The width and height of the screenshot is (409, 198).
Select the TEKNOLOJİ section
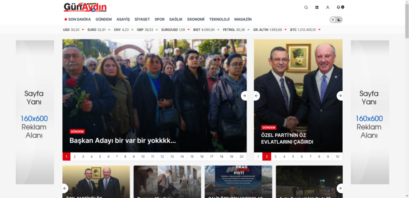[x=219, y=19]
